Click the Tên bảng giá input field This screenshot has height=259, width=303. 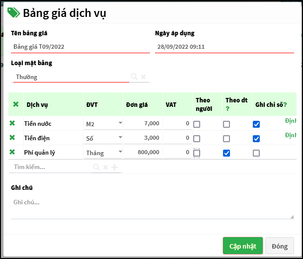tap(80, 47)
